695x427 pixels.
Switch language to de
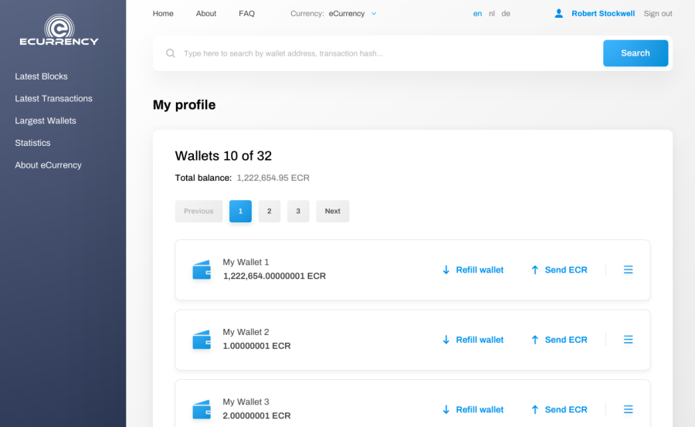[x=506, y=14]
